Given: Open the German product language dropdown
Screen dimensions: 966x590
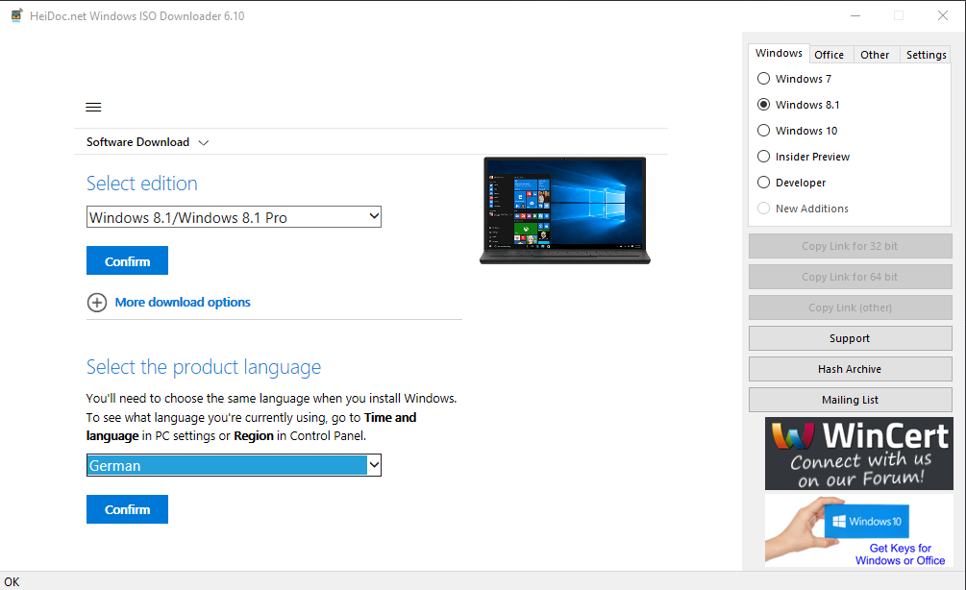Looking at the screenshot, I should (235, 465).
